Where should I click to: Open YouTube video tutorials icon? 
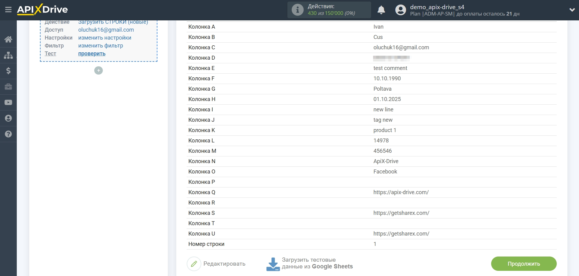pos(8,103)
